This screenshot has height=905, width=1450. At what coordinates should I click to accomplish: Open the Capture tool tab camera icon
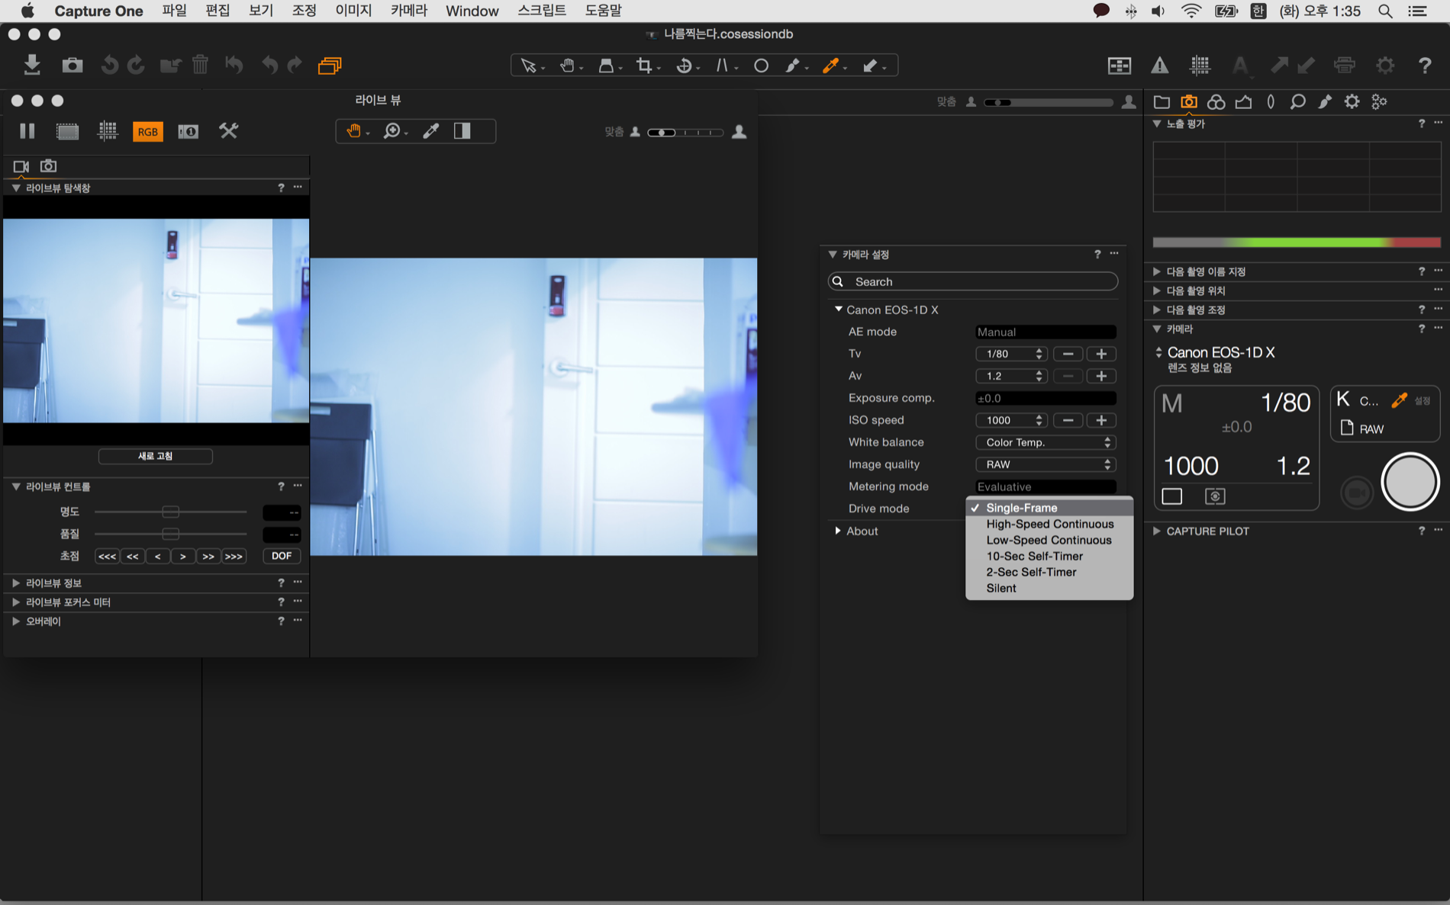tap(1188, 101)
